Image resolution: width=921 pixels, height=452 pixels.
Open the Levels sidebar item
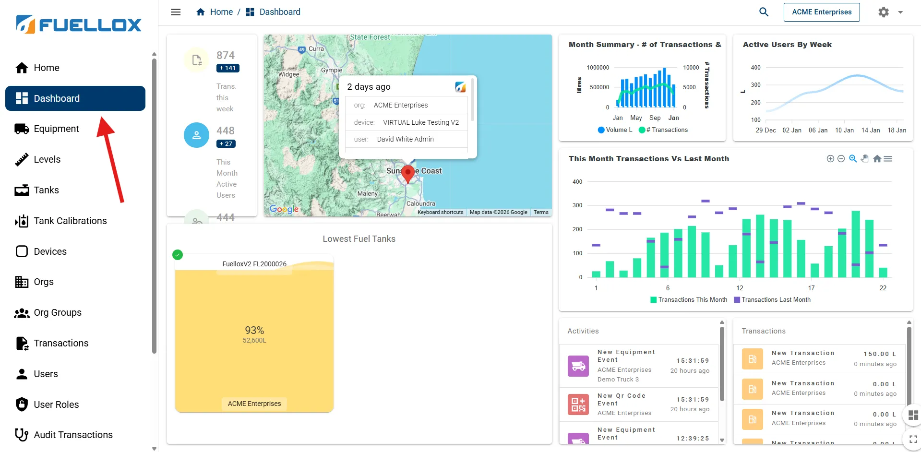75,159
